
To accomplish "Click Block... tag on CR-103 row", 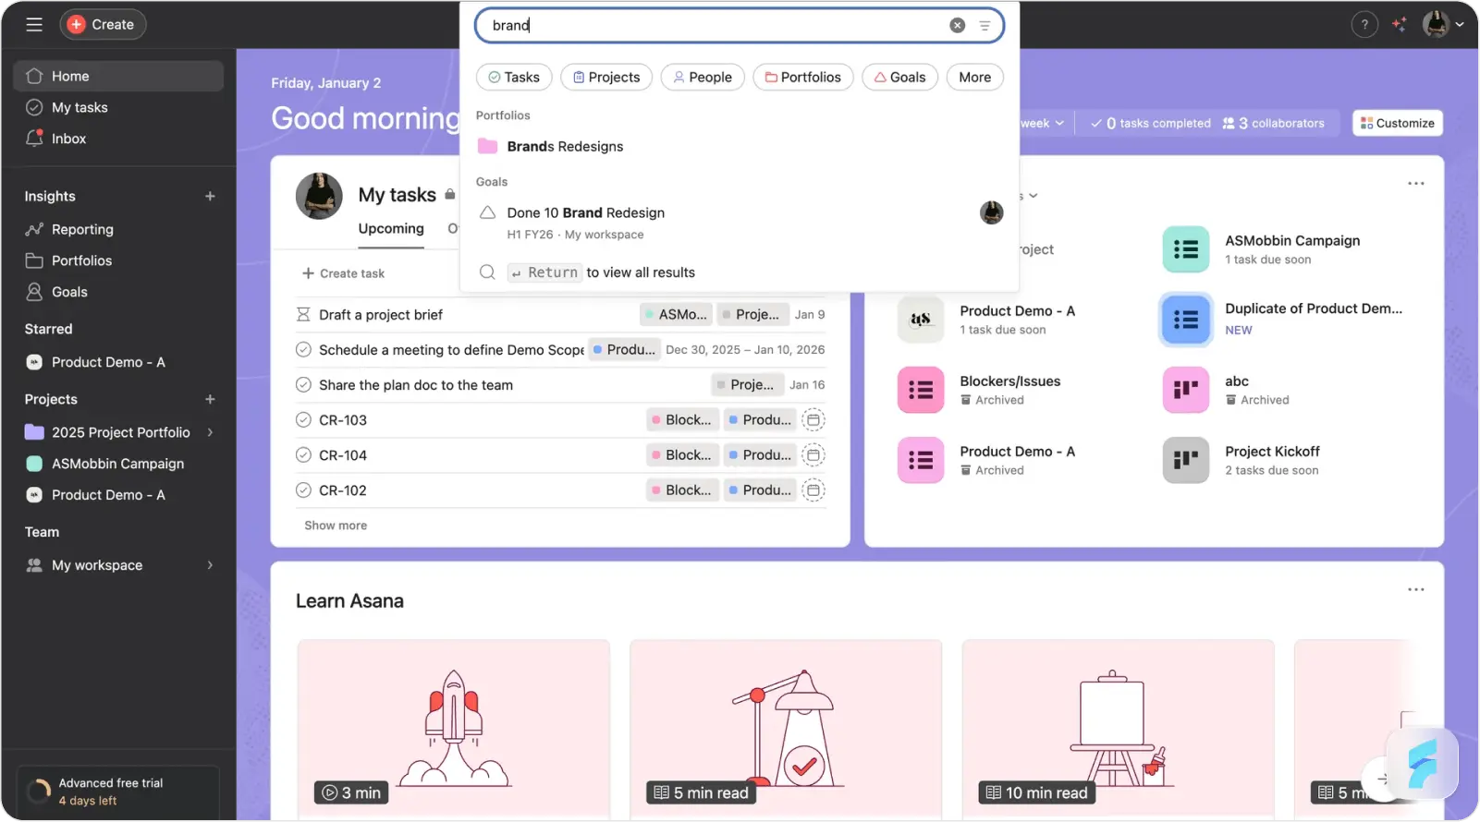I will (682, 420).
